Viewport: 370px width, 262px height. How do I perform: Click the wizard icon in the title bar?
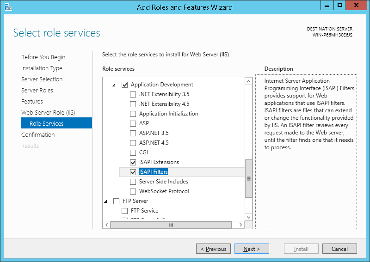8,7
